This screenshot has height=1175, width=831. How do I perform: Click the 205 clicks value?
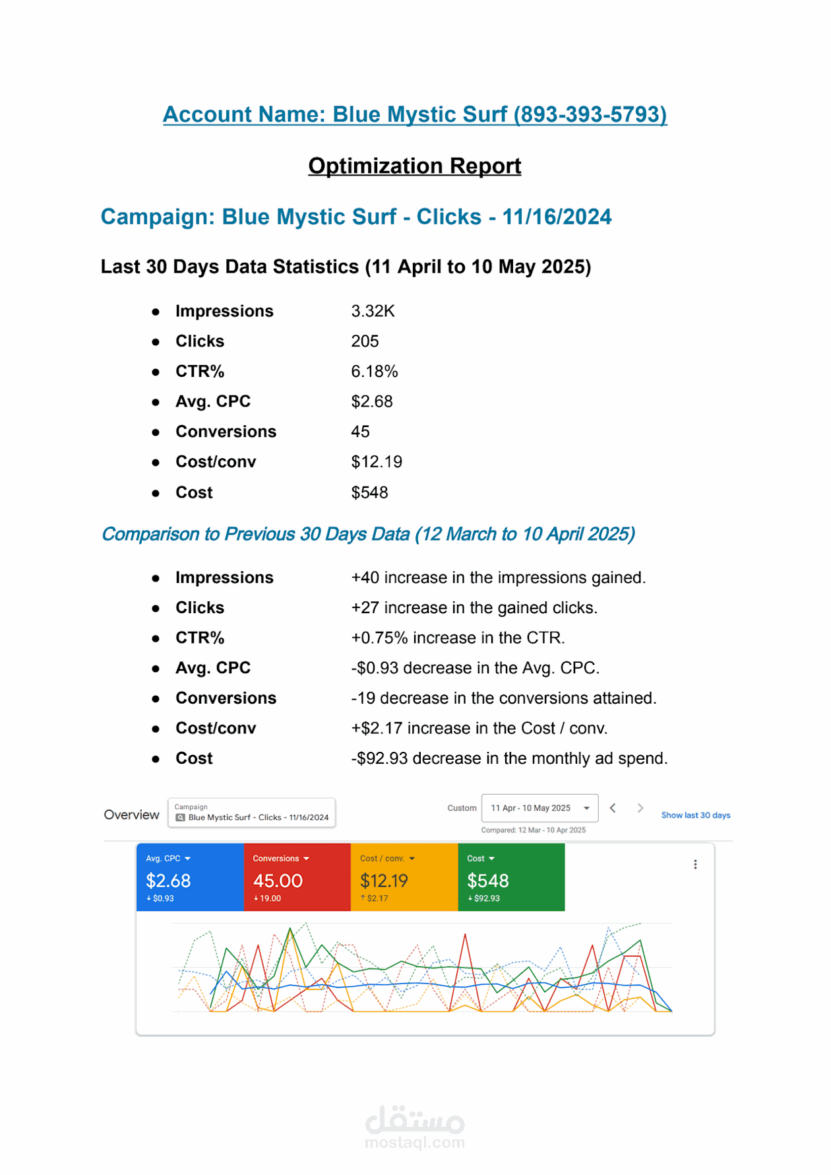coord(365,341)
